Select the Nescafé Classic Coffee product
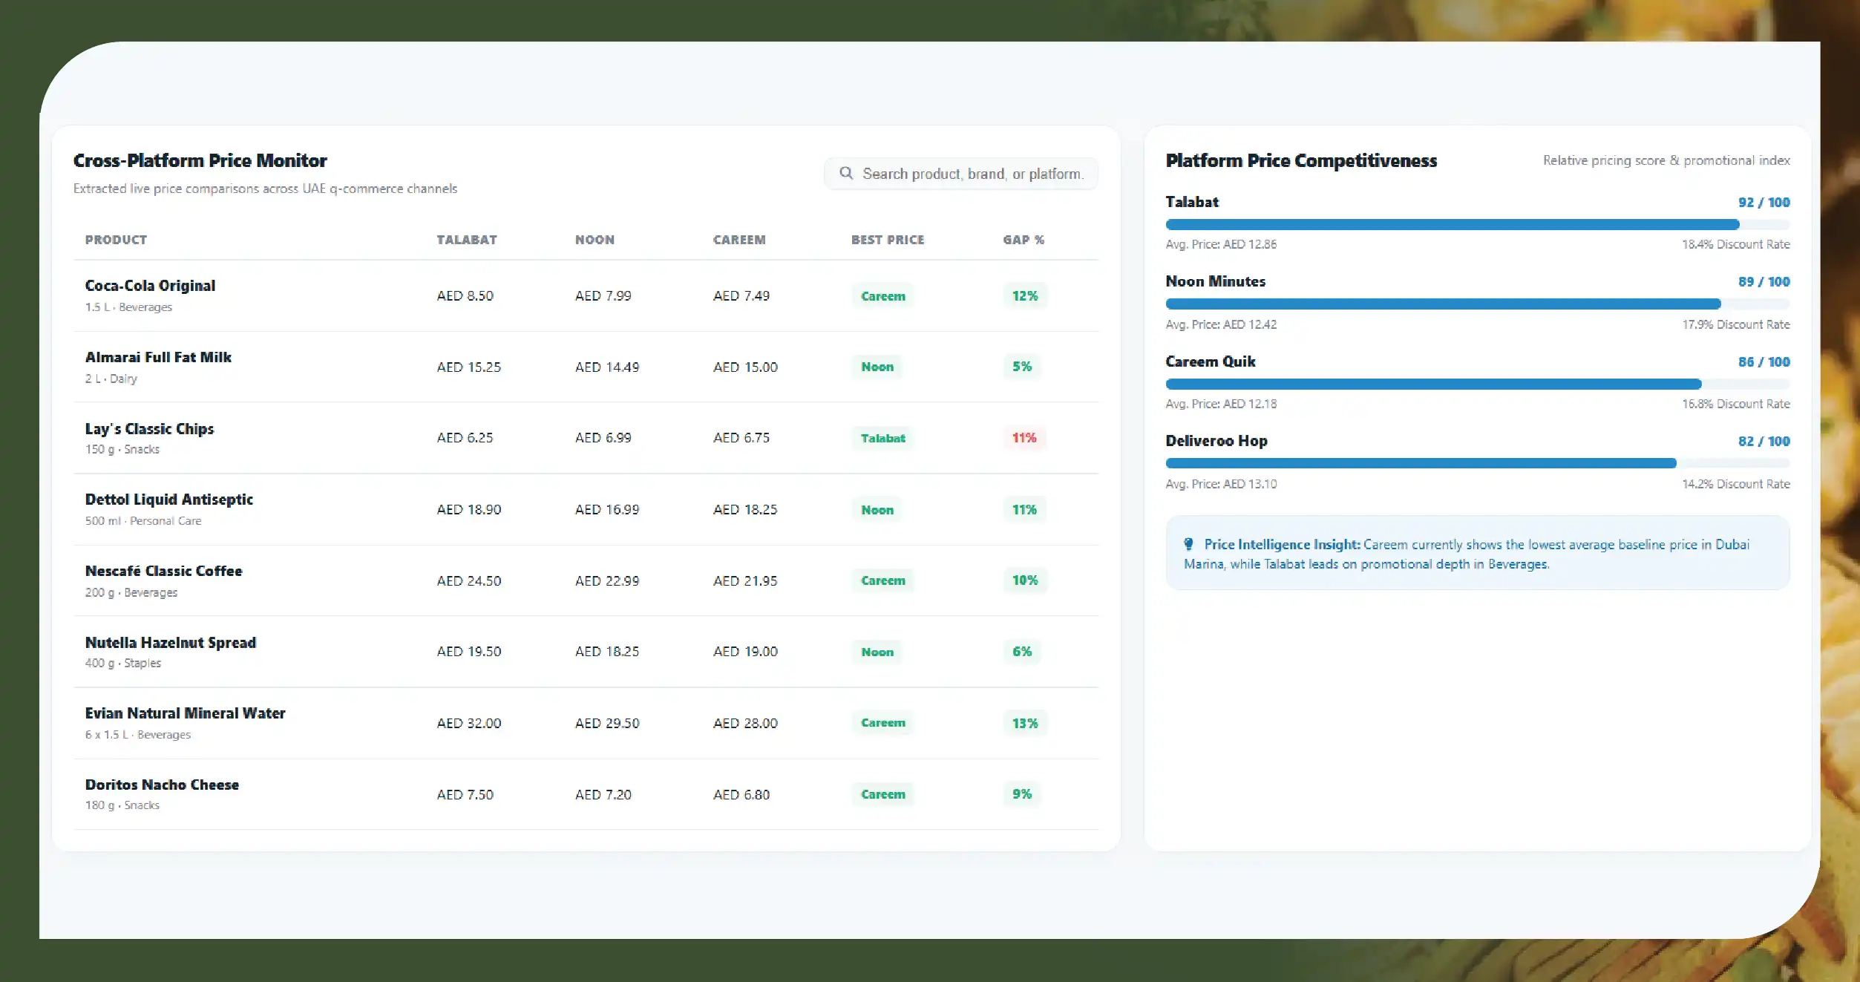The image size is (1860, 982). [163, 571]
